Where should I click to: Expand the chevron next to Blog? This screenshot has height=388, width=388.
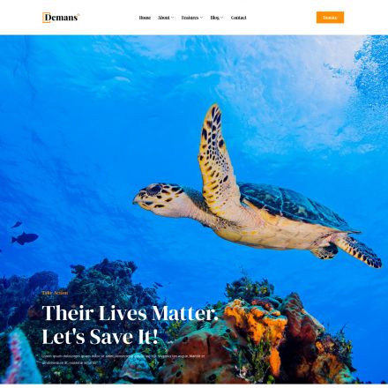click(x=221, y=18)
